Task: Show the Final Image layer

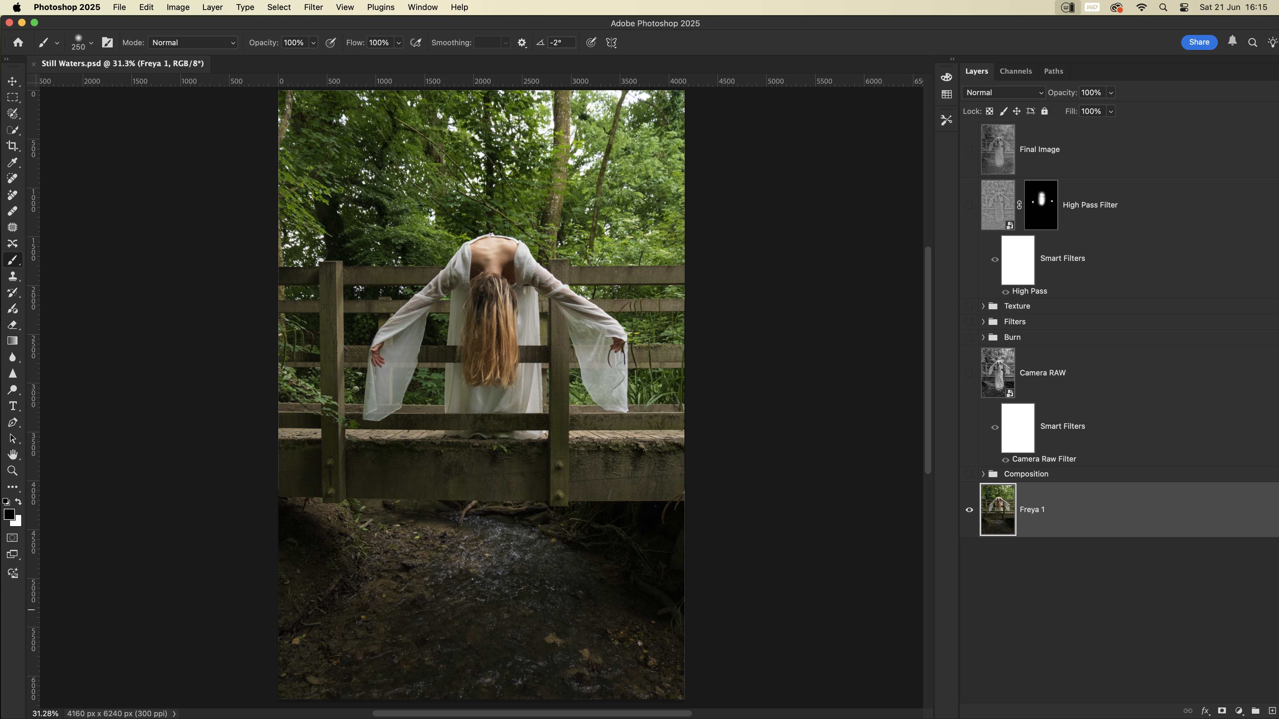Action: coord(969,149)
